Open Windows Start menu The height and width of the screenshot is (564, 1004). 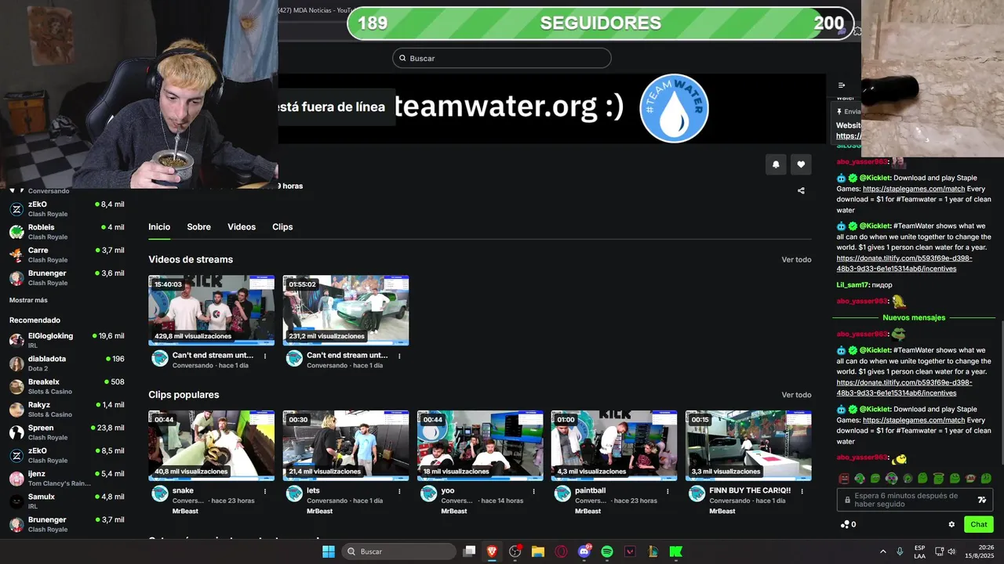[x=329, y=551]
